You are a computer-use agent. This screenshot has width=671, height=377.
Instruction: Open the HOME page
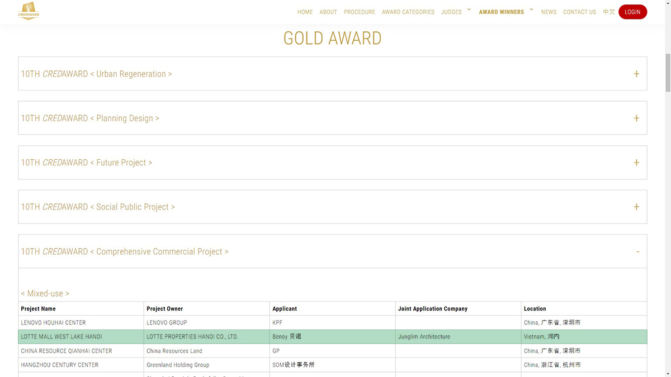305,12
